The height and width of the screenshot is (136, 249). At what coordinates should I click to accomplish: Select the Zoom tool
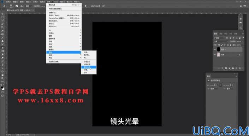(2, 78)
